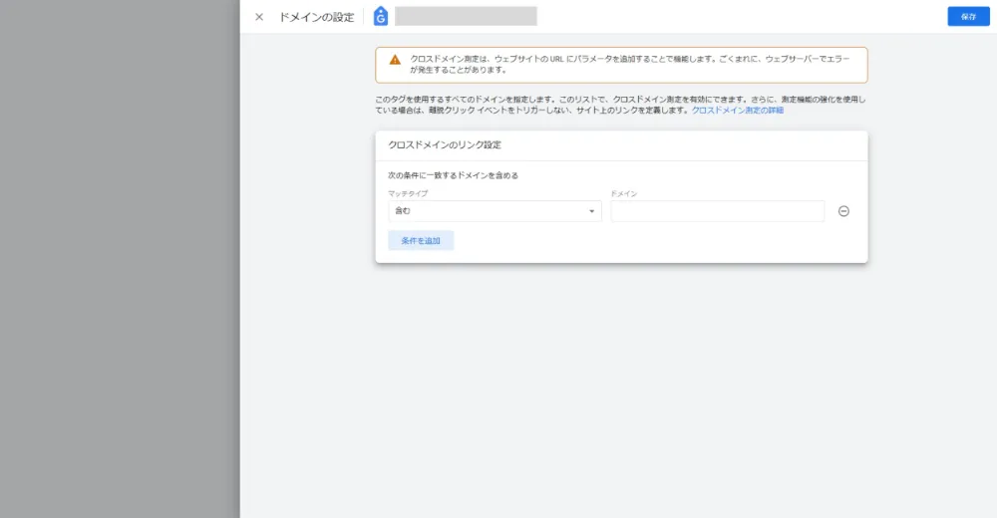Screen dimensions: 997x518
Task: Click the 次の条件に一致するドメインを含める text
Action: point(453,175)
